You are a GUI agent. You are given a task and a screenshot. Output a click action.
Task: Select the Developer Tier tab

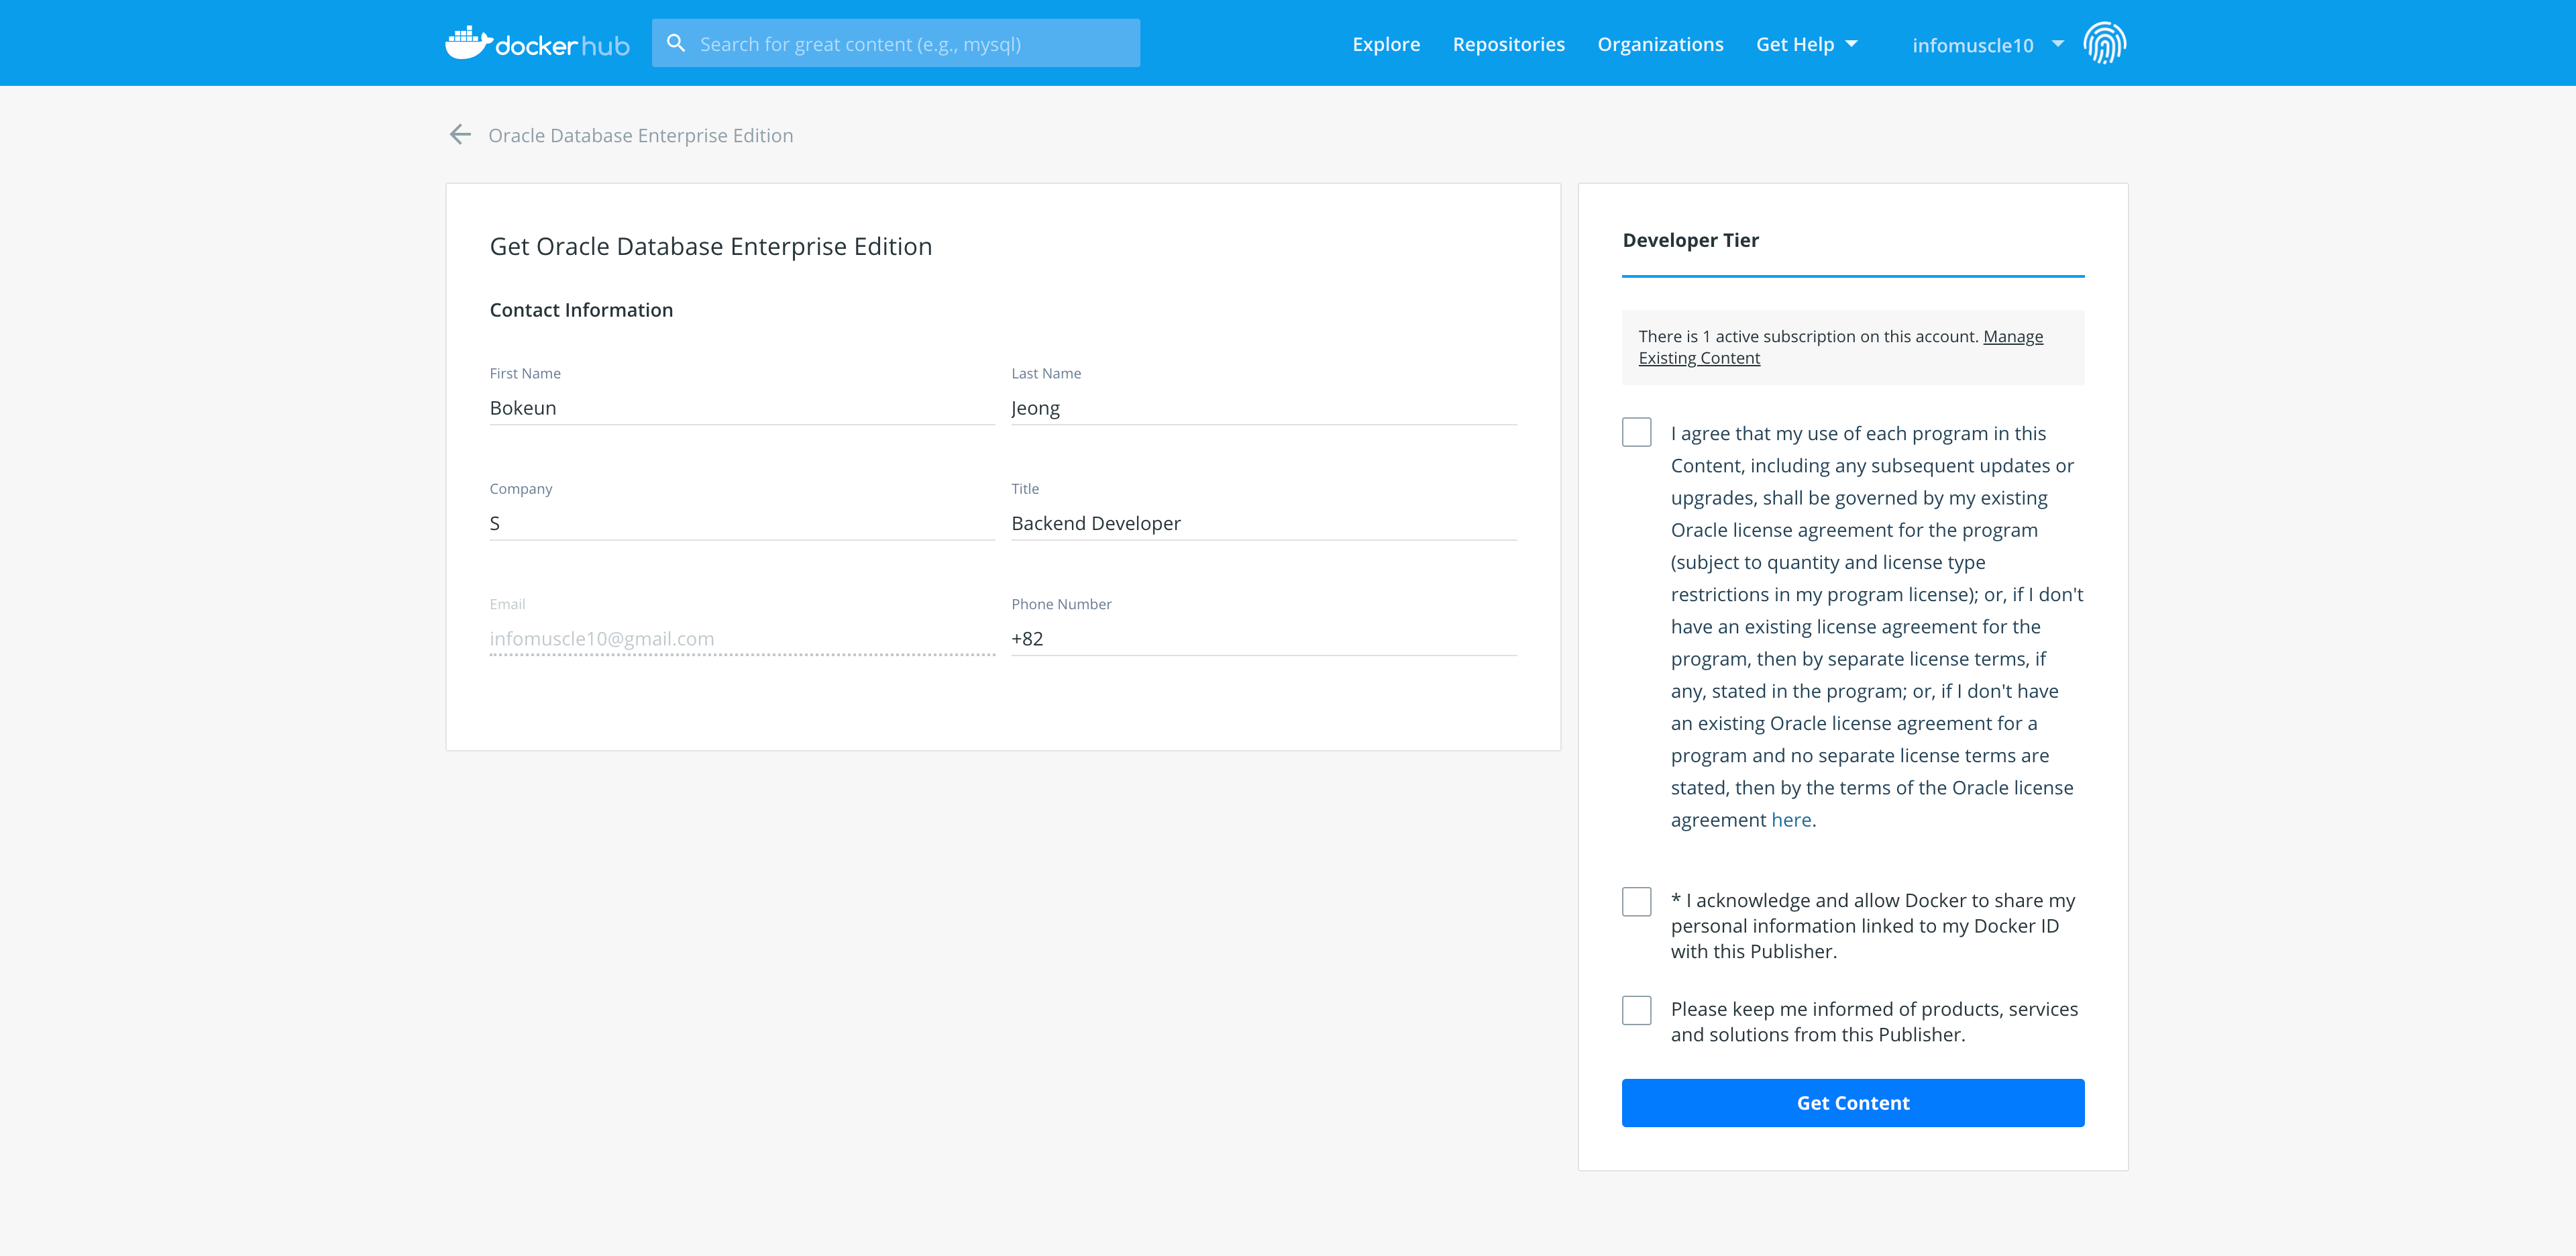pyautogui.click(x=1690, y=240)
